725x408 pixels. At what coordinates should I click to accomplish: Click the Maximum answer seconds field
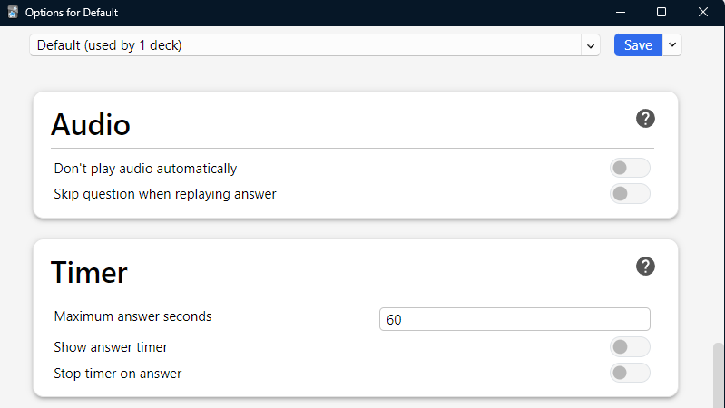pyautogui.click(x=514, y=319)
